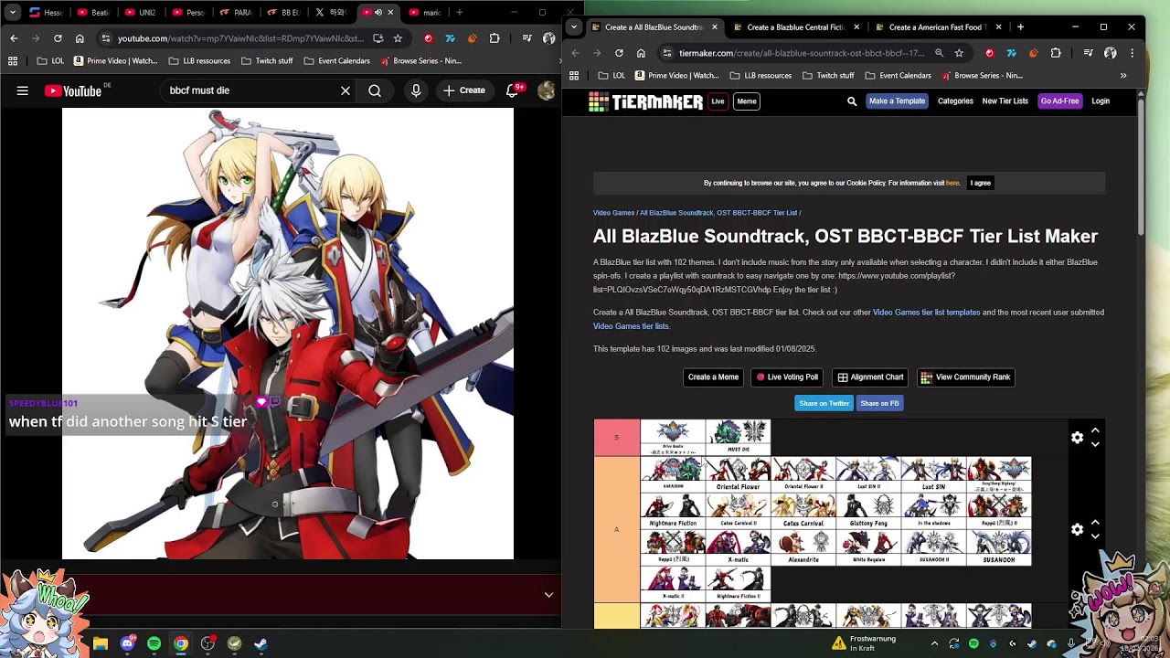The width and height of the screenshot is (1170, 658).
Task: Open 'View Community Rank' button
Action: click(x=965, y=377)
